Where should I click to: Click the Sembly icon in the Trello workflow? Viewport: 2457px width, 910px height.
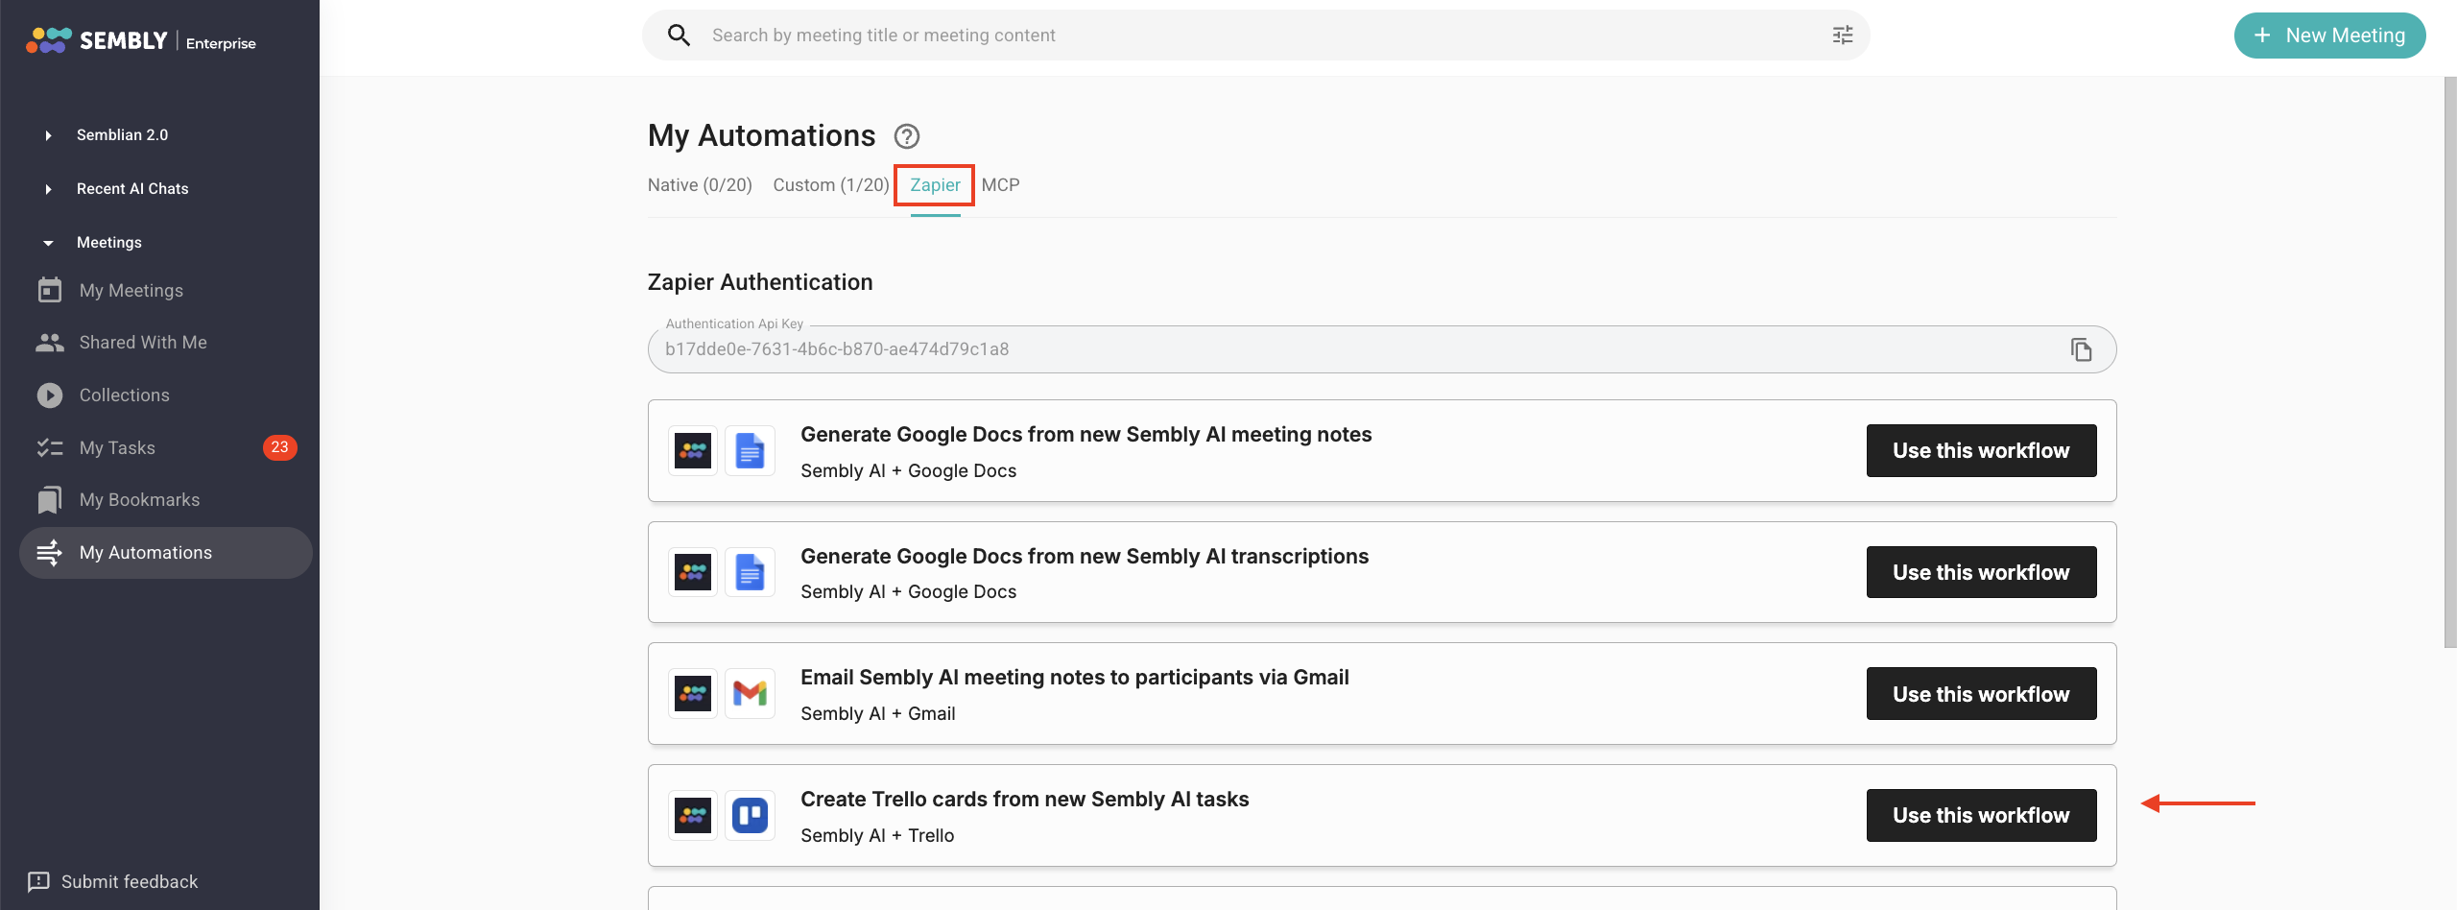coord(693,816)
